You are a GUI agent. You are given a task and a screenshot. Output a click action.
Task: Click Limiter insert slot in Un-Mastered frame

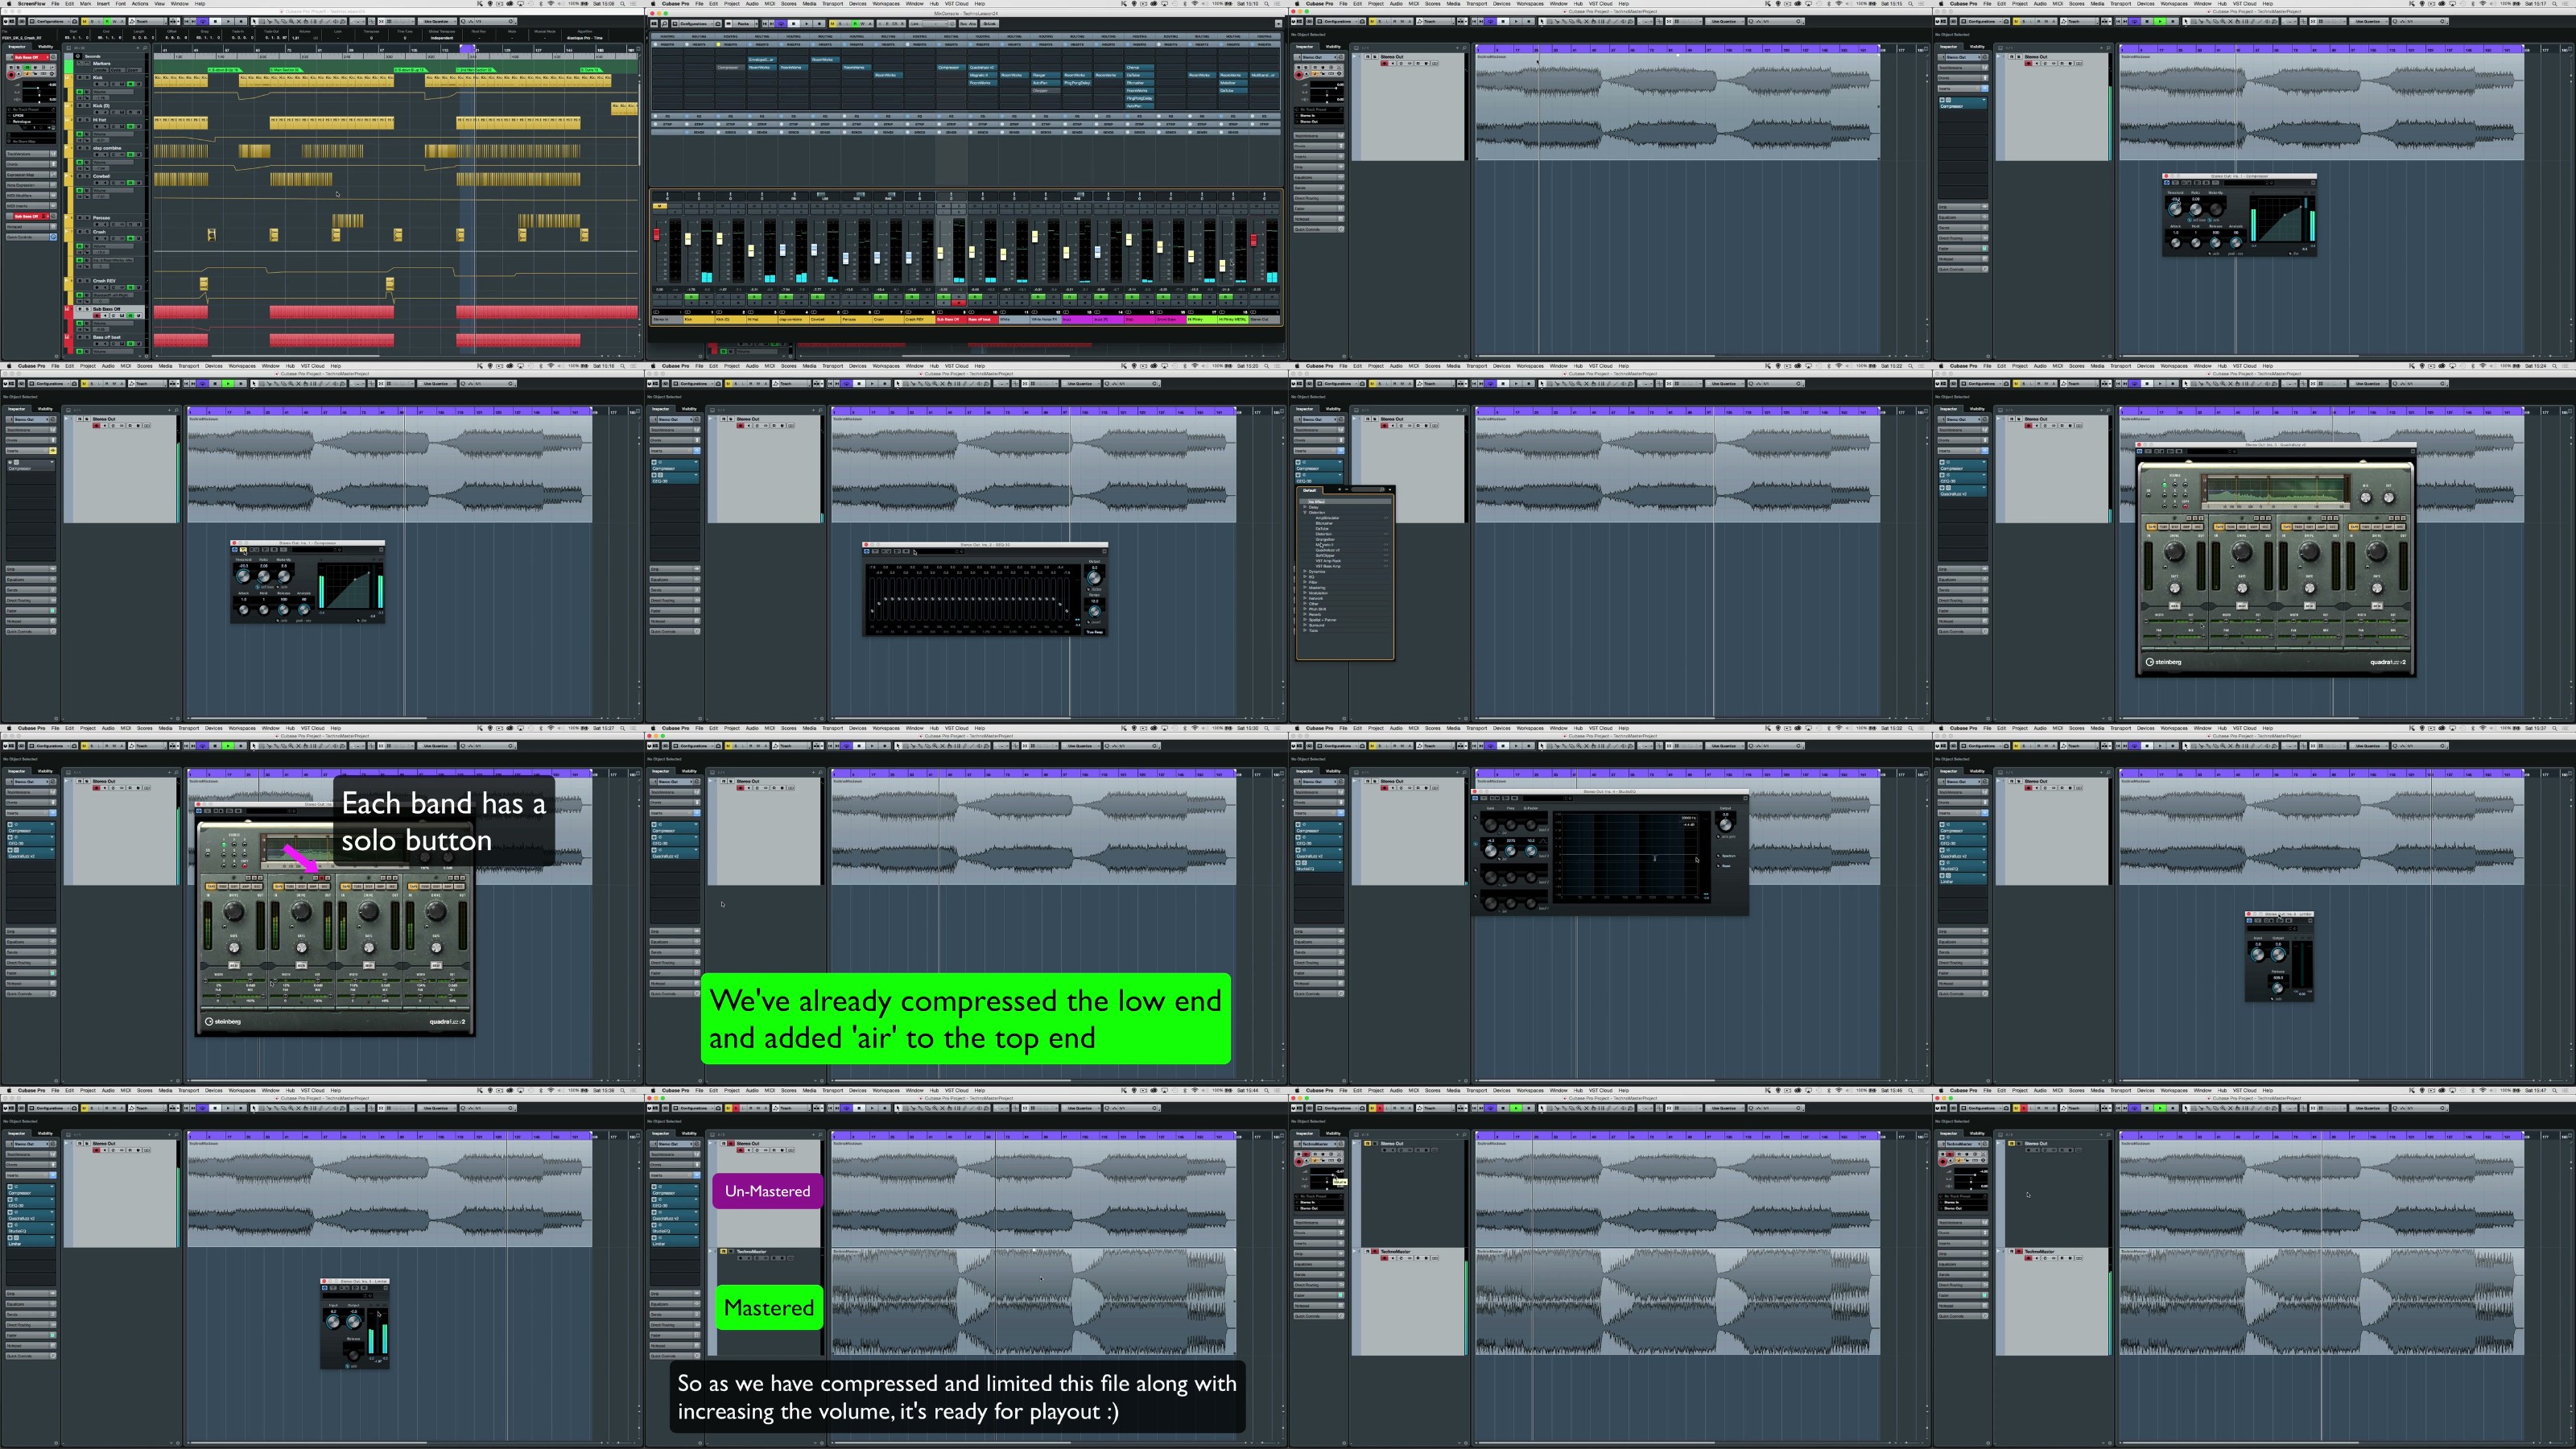click(x=675, y=1241)
